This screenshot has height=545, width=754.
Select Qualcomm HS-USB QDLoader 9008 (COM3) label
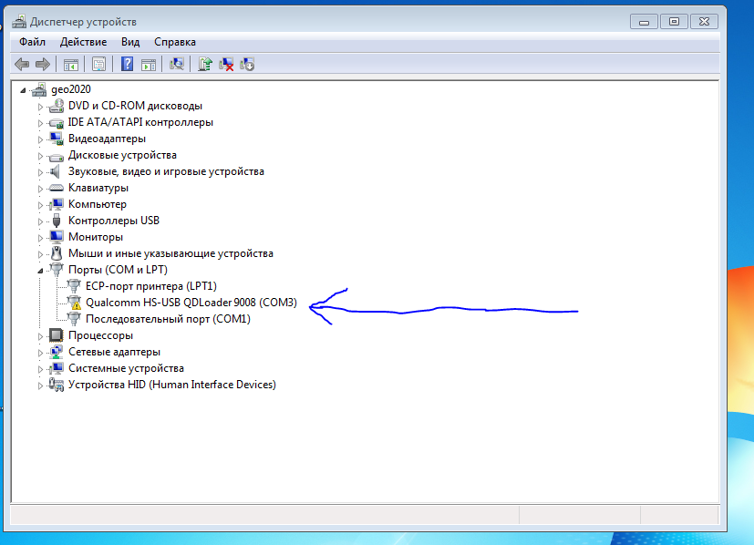191,303
